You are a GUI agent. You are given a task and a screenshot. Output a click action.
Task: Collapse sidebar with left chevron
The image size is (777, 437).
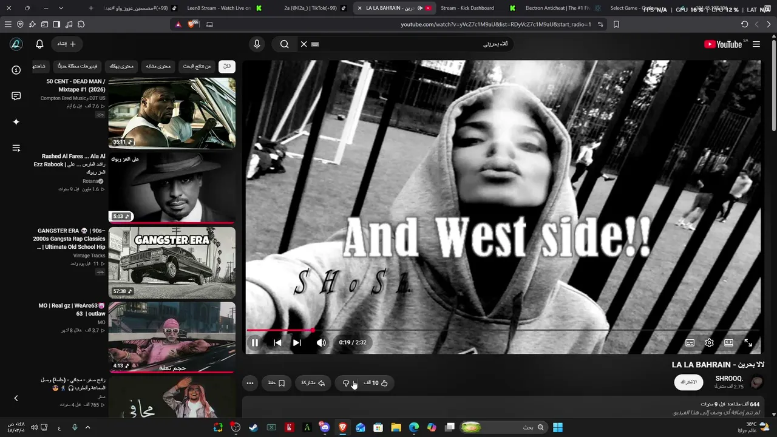(16, 398)
